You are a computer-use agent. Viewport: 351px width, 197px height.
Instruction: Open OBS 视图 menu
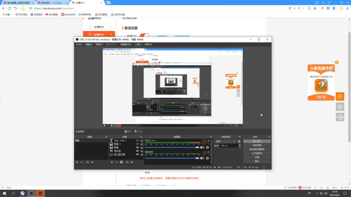99,45
